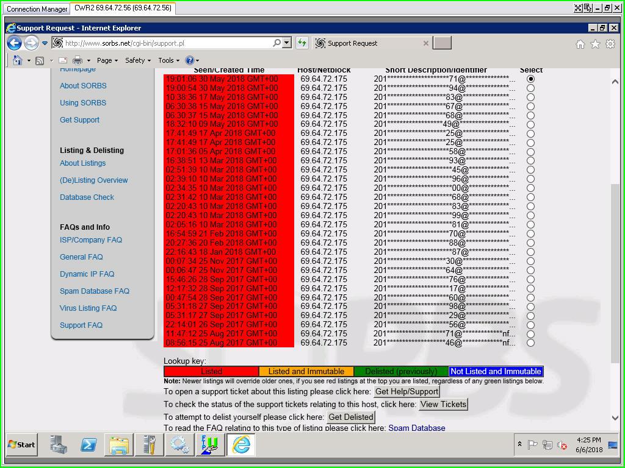Select the radio for 19:00:54 30 May 2018
The width and height of the screenshot is (625, 468).
tap(530, 88)
